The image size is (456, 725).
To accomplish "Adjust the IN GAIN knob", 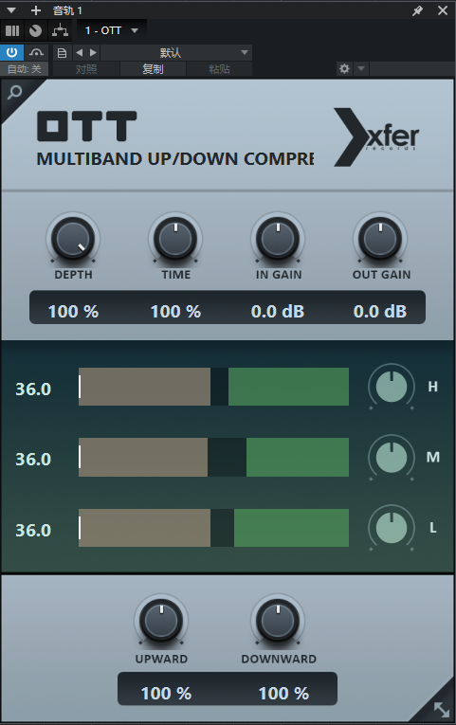I will [278, 239].
